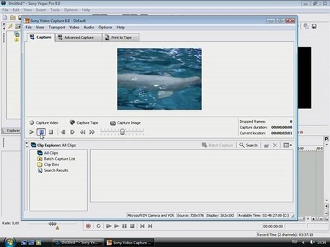Open Video menu in Video Capture
The width and height of the screenshot is (330, 247).
74,27
